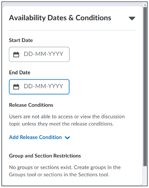Click the 'No groups or sections exist' message
The image size is (149, 188).
(65, 167)
